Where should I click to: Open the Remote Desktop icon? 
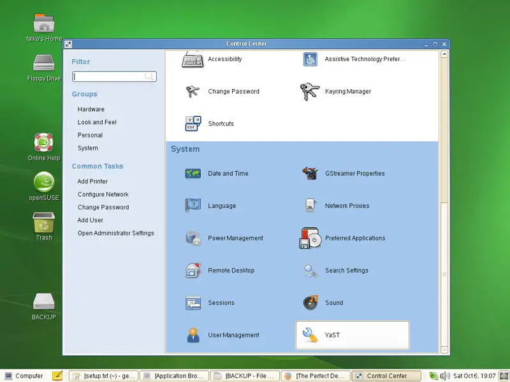click(193, 270)
